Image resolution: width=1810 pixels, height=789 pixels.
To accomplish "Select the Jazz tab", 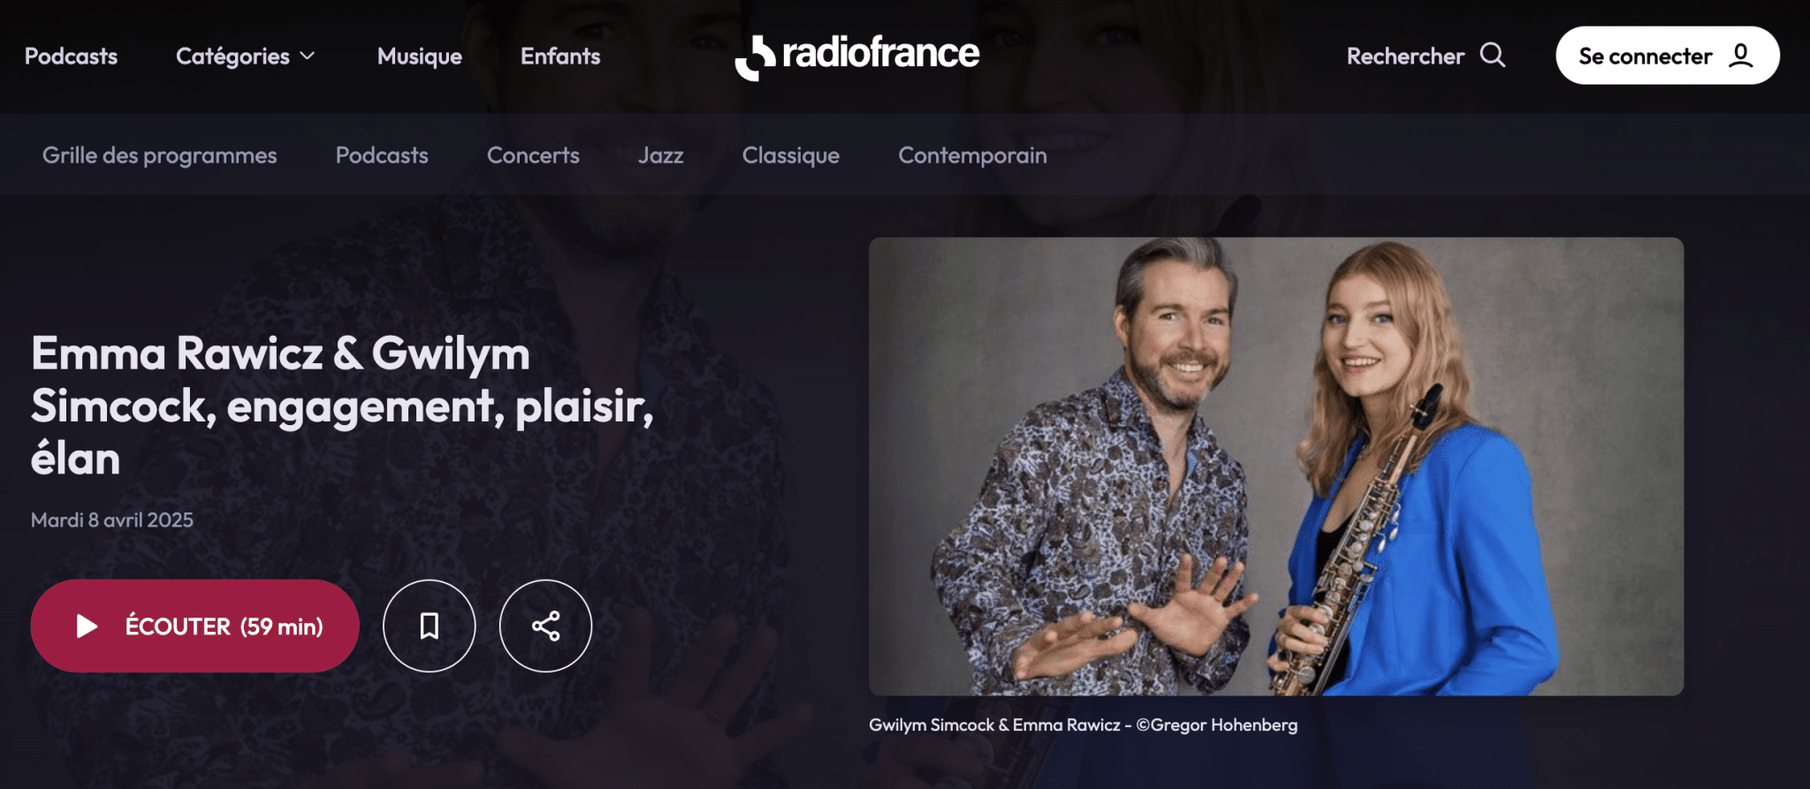I will click(x=661, y=156).
